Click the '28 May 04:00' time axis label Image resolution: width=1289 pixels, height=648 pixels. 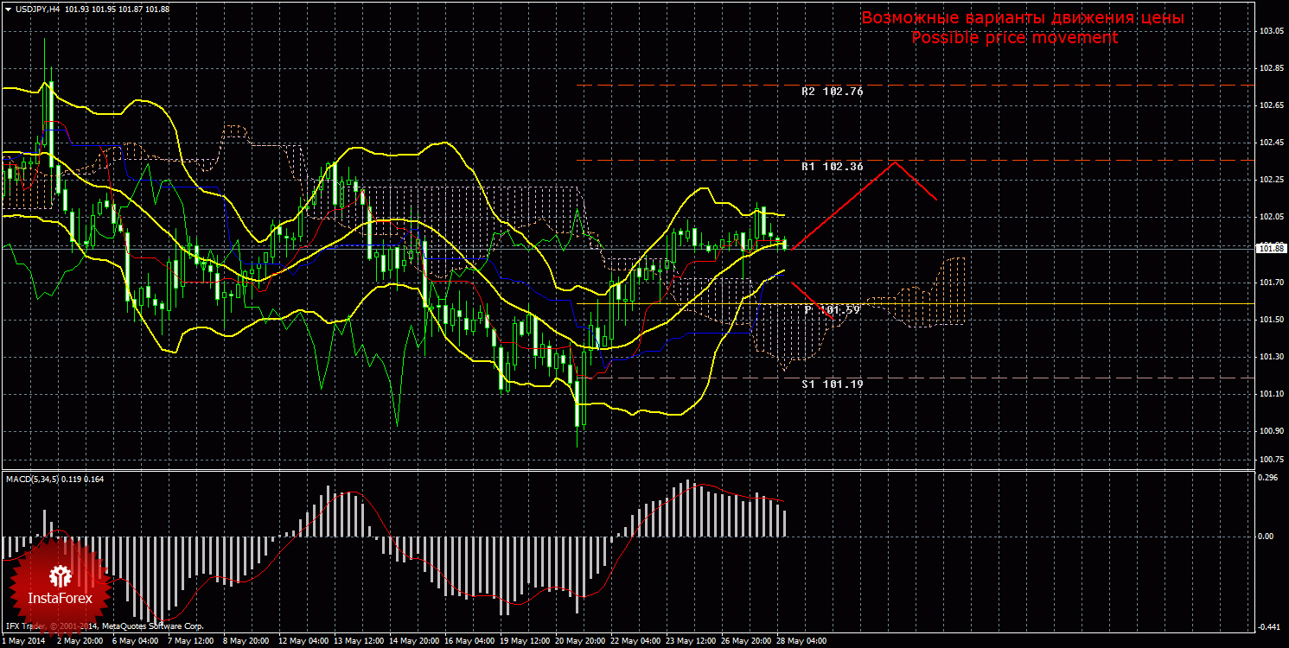pyautogui.click(x=801, y=642)
